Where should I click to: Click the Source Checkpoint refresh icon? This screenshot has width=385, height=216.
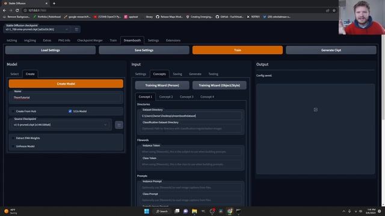point(119,125)
